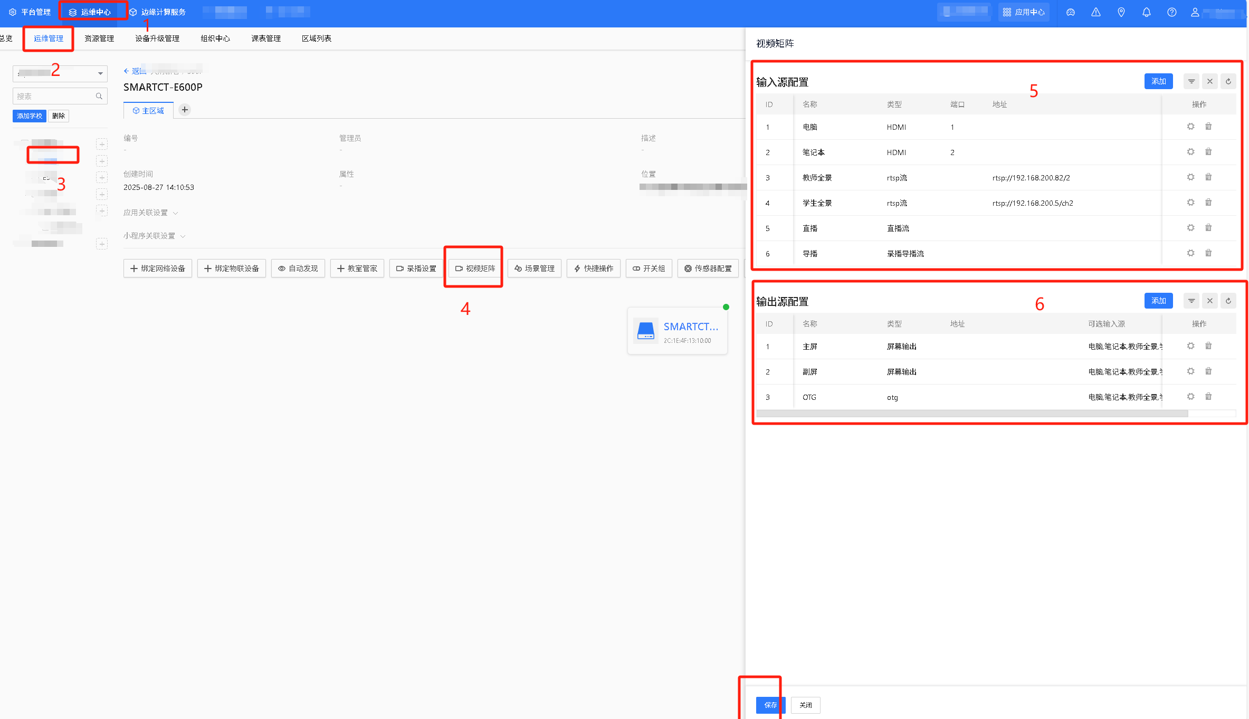Delete the 笔记本 input source row
This screenshot has height=719, width=1249.
pyautogui.click(x=1208, y=152)
